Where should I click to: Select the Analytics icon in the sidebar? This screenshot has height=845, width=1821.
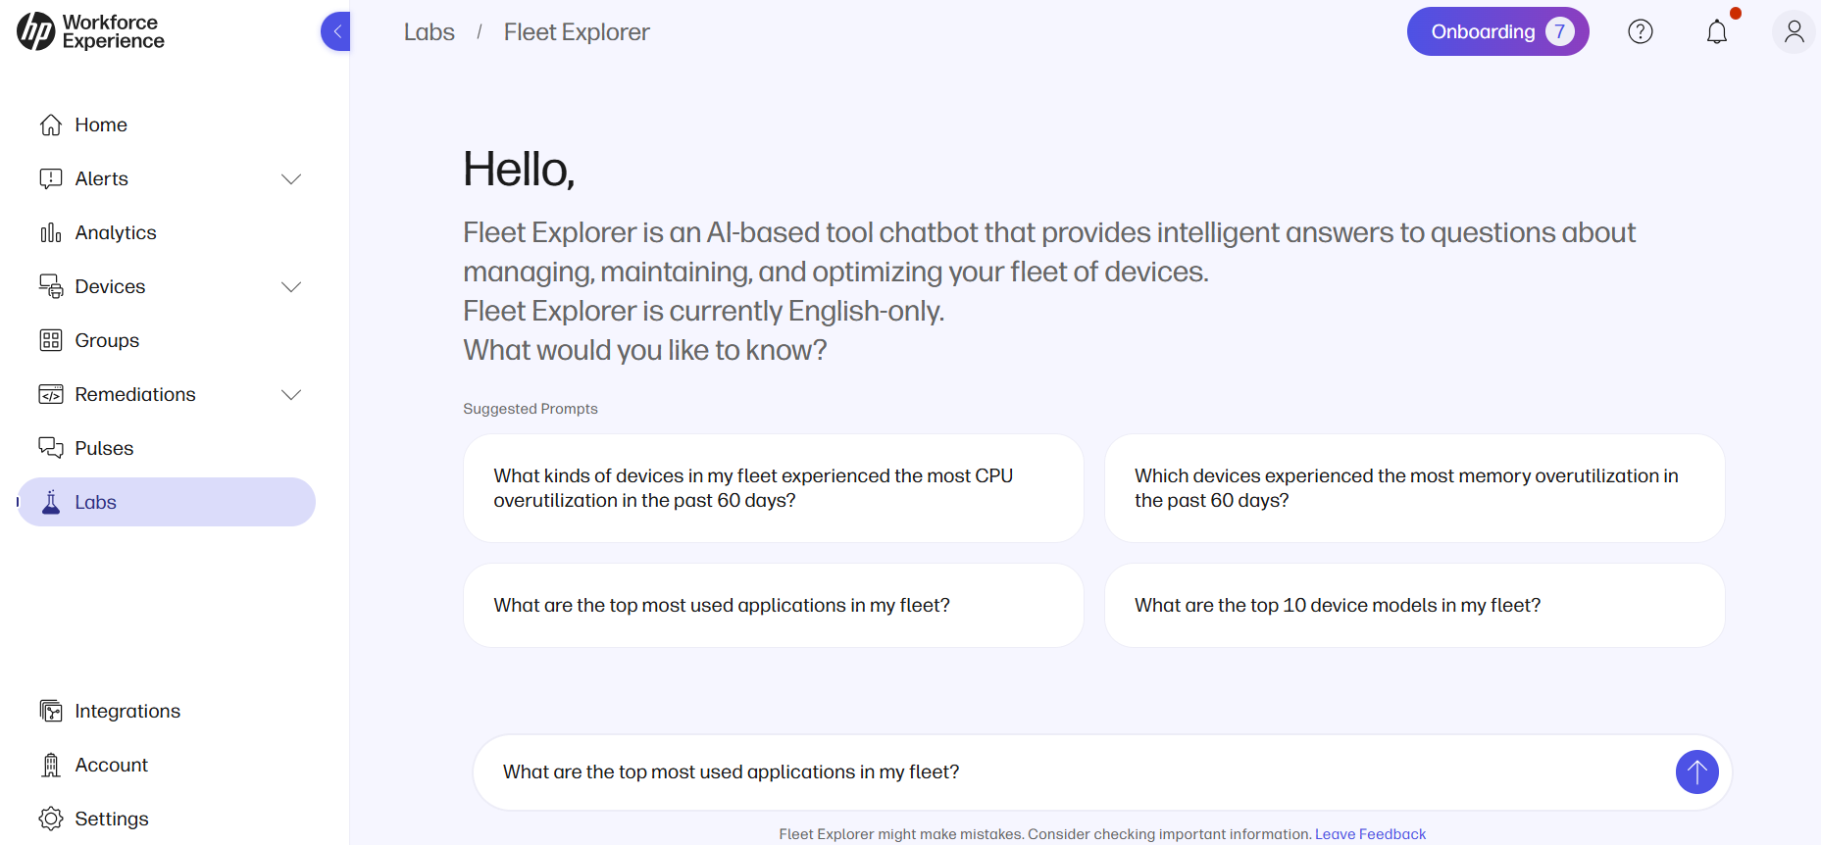(50, 232)
